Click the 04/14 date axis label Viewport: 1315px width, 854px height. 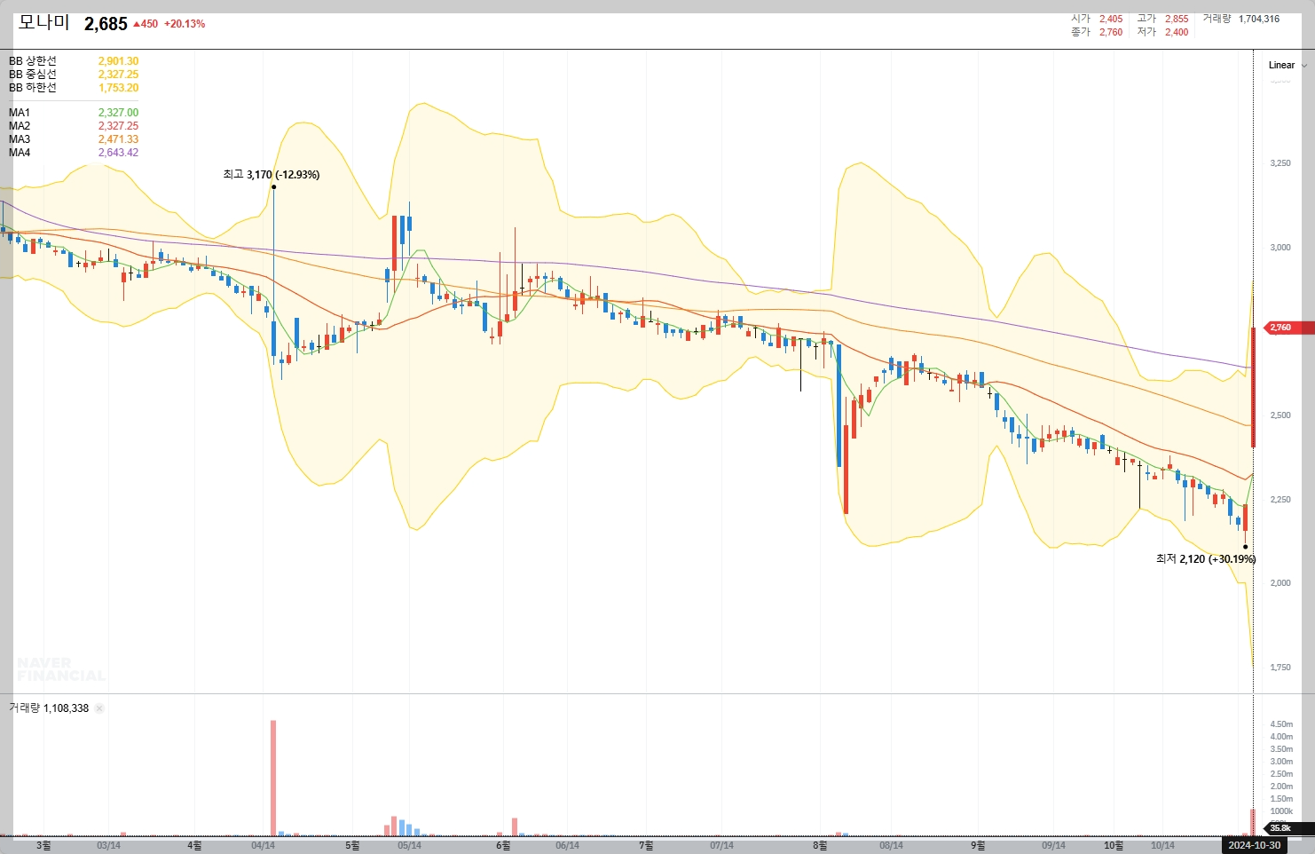263,846
